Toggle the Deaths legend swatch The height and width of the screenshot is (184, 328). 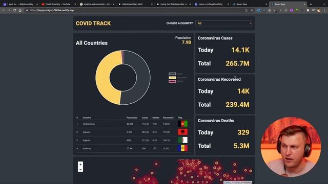coord(172,81)
